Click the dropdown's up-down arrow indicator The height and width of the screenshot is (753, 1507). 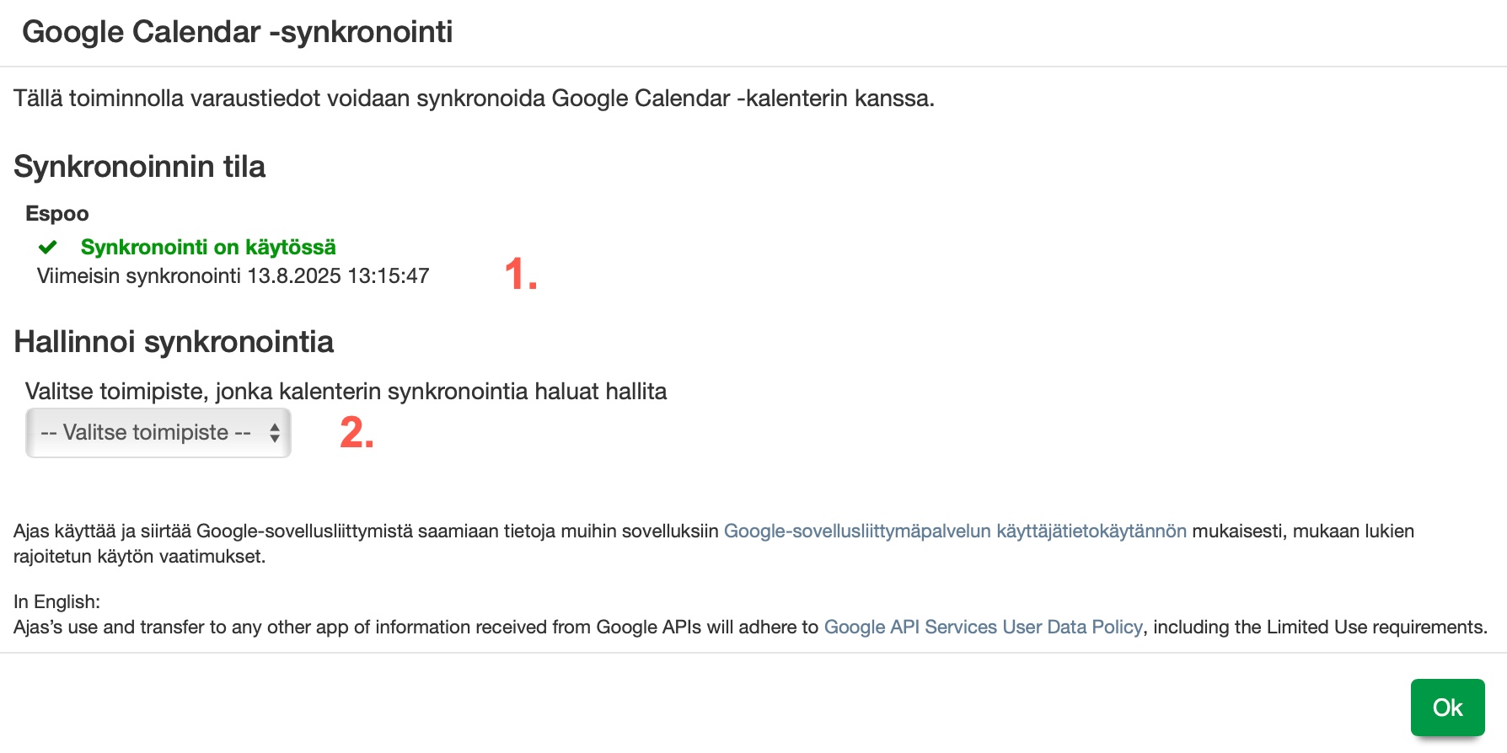coord(275,433)
